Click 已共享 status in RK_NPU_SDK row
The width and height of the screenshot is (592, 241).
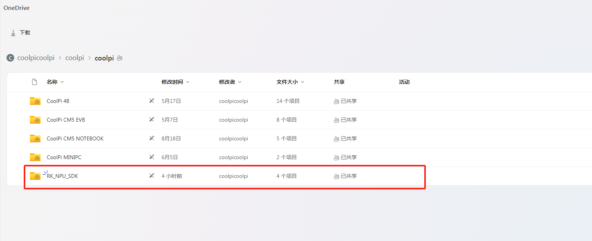click(345, 176)
